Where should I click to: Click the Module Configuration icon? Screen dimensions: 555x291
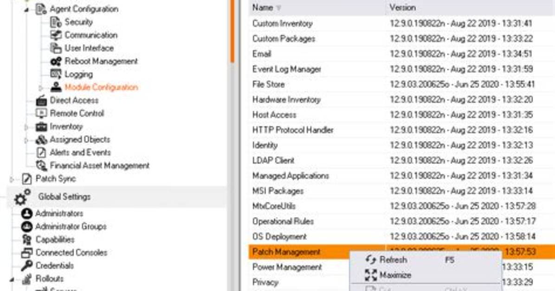coord(56,87)
